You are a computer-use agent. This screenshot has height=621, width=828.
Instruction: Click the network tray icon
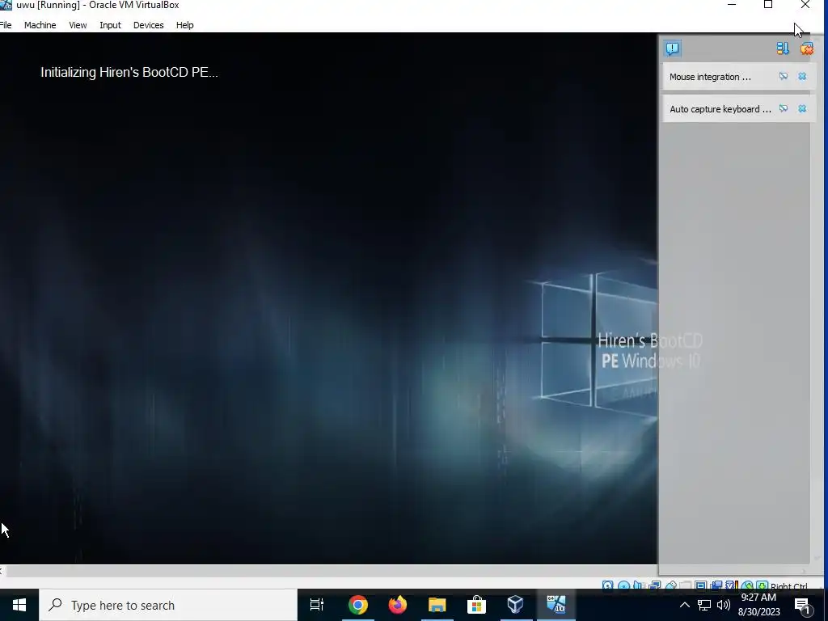coord(704,605)
